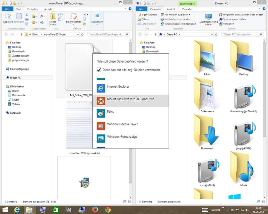Choose Windows Media Player in list
Screen dimensions: 268x214
pyautogui.click(x=122, y=124)
